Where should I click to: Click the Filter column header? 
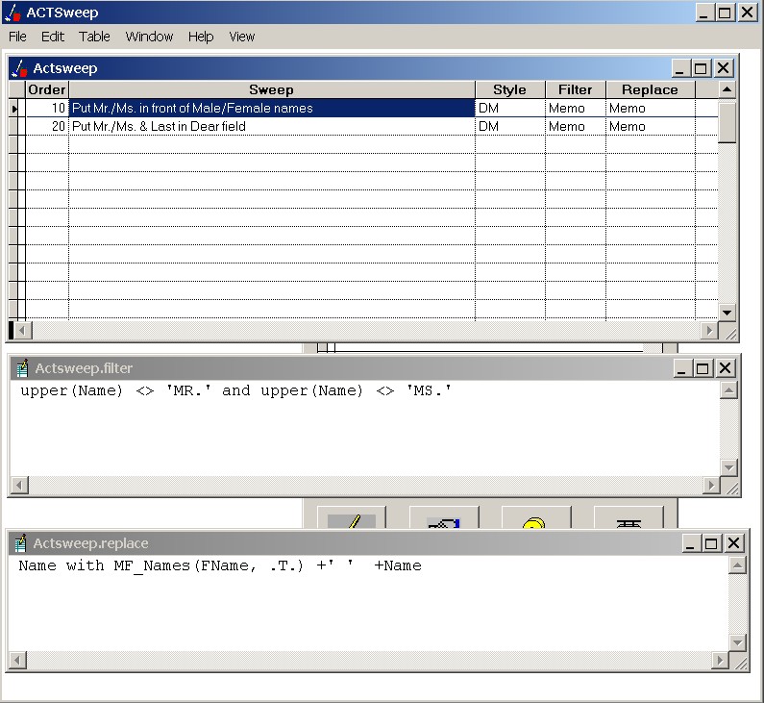pos(575,89)
